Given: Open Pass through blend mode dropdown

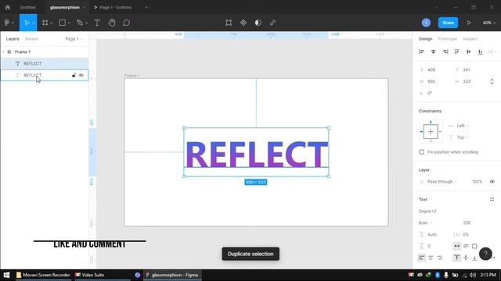Looking at the screenshot, I should pos(442,182).
